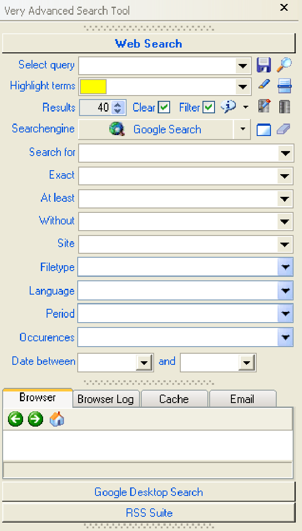Screen dimensions: 302x531
Task: Expand the Exact dropdown
Action: (x=285, y=176)
